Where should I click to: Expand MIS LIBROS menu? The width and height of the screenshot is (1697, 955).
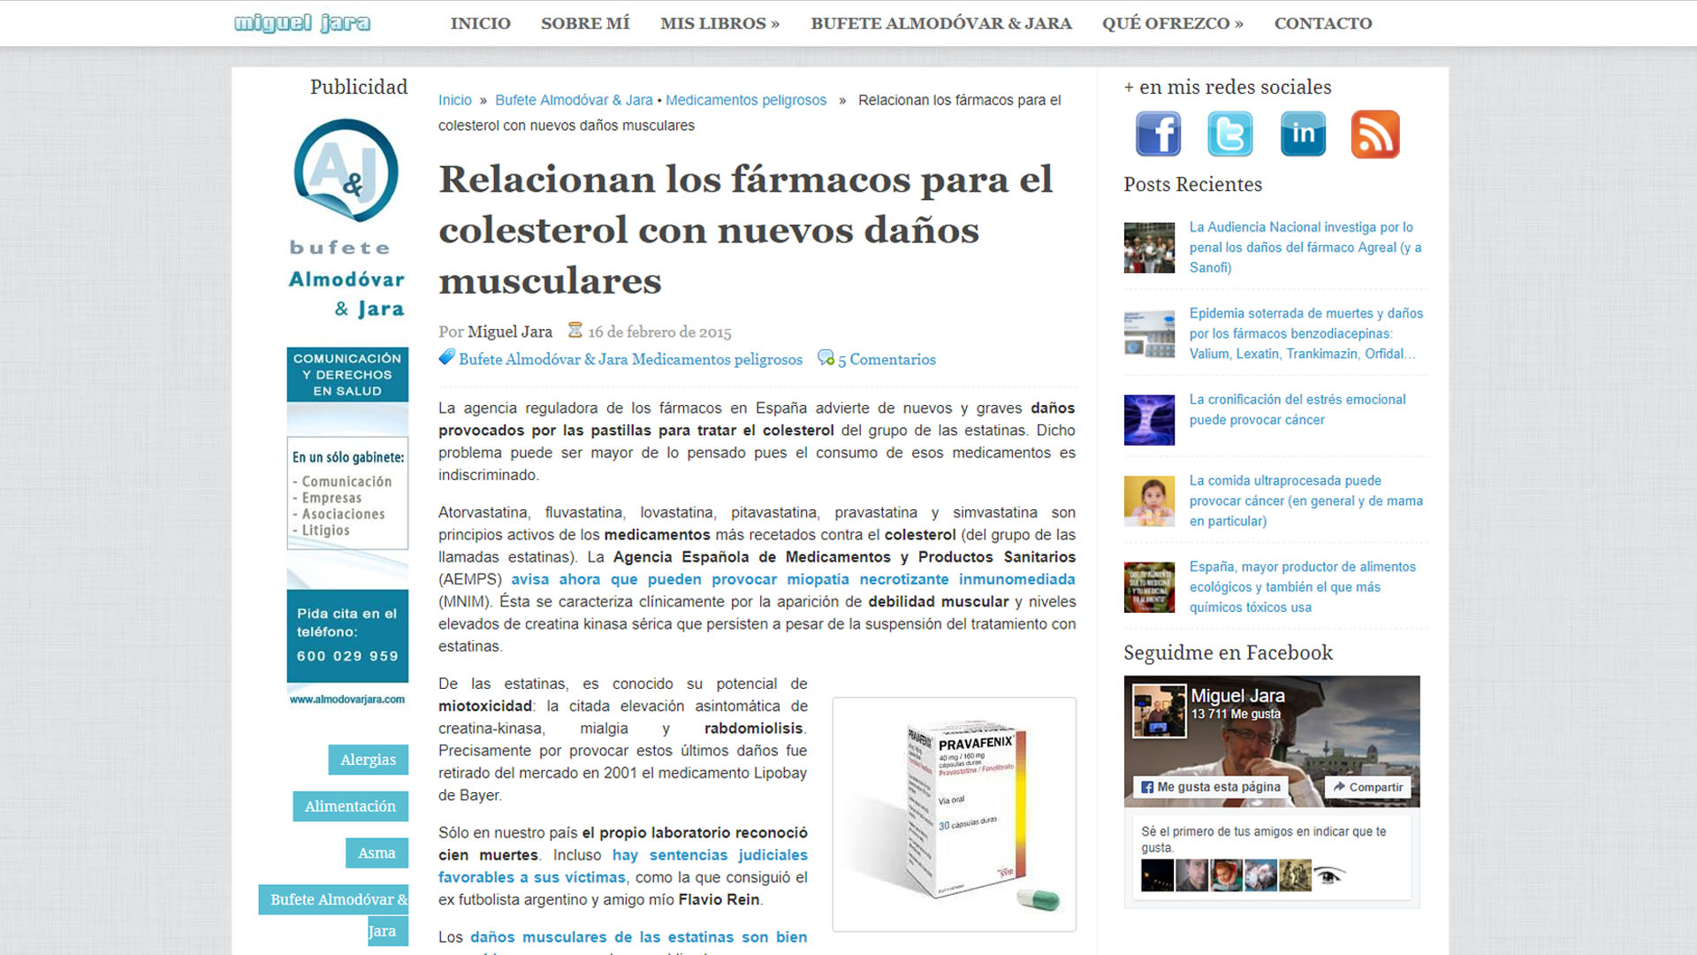pyautogui.click(x=719, y=23)
